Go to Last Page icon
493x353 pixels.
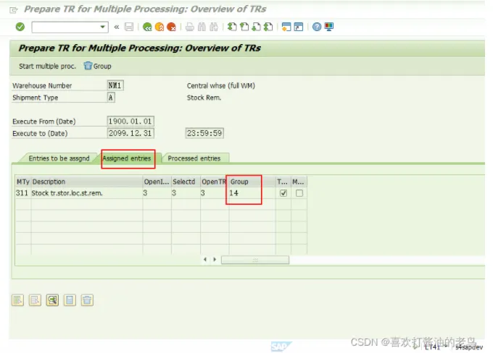268,27
